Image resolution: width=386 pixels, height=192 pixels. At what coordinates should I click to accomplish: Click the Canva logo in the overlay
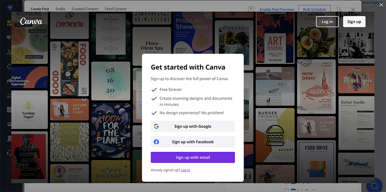31,21
